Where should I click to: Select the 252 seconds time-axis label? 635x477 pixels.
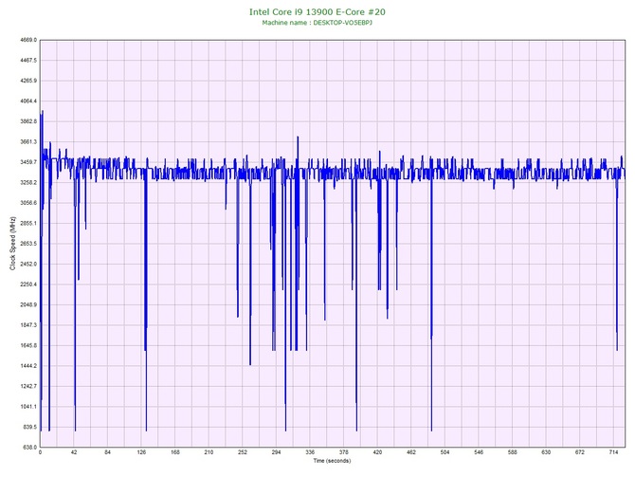point(243,452)
